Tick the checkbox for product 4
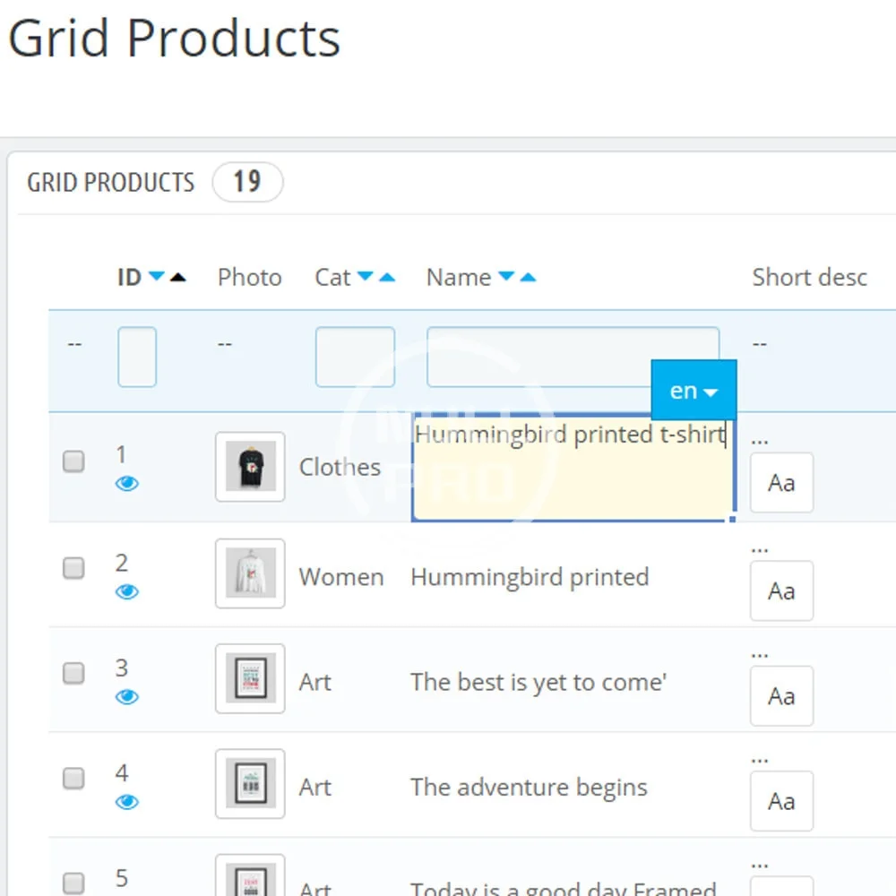The height and width of the screenshot is (896, 896). pos(73,778)
